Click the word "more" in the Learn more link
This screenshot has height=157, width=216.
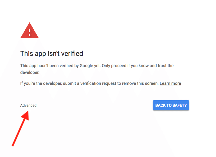[176, 83]
